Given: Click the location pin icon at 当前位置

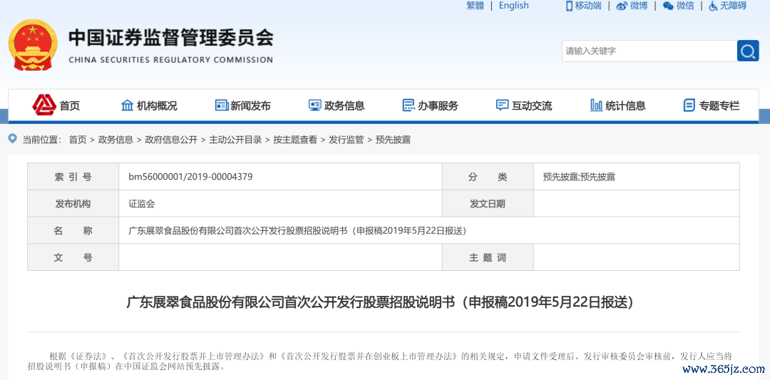Looking at the screenshot, I should click(13, 139).
